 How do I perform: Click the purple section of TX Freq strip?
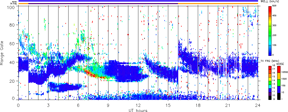pos(103,4)
